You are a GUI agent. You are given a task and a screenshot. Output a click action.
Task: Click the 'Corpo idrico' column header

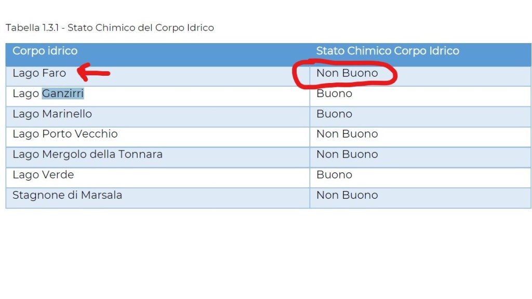click(x=45, y=51)
